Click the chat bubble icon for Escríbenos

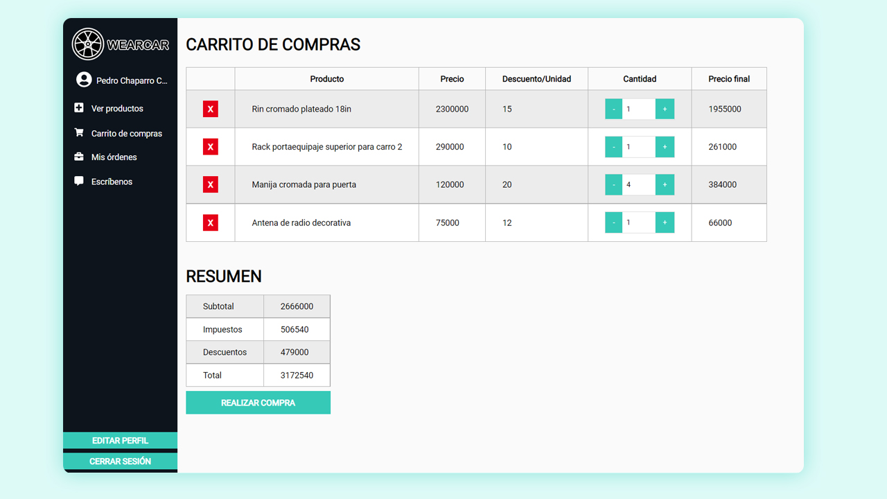coord(79,181)
